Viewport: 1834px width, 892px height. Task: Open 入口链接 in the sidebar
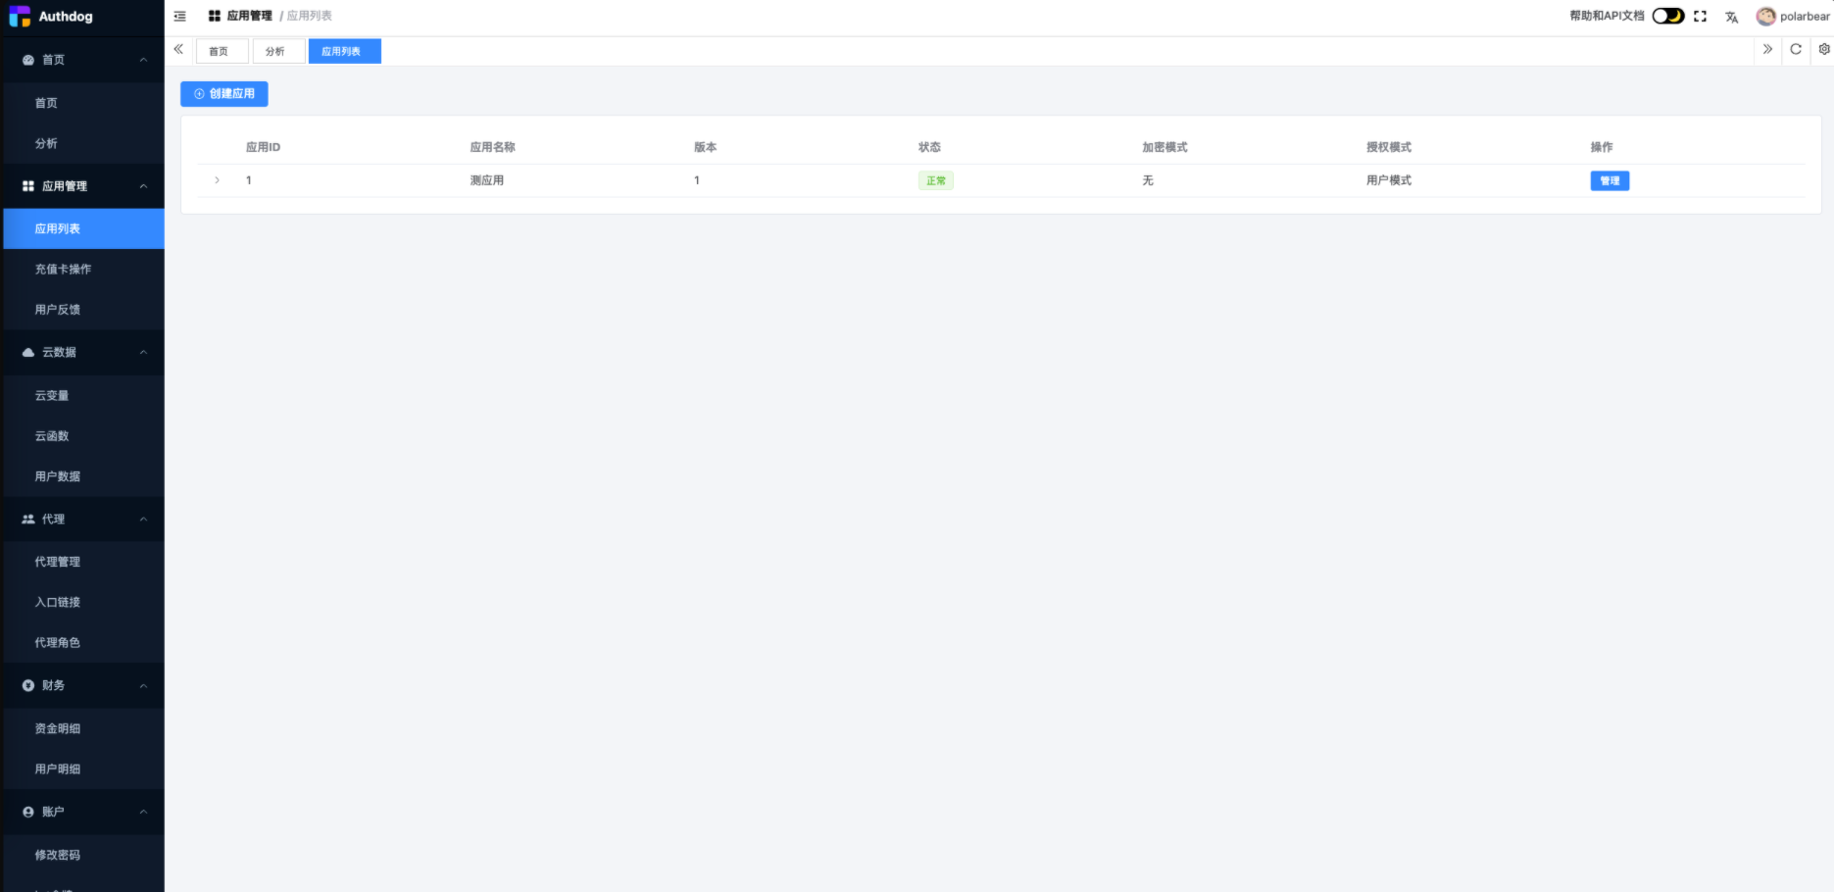pyautogui.click(x=84, y=602)
